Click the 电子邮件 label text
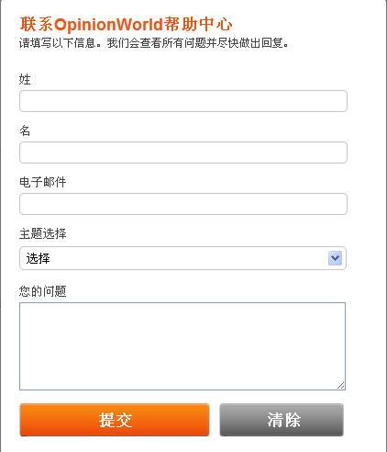The image size is (387, 452). (43, 182)
